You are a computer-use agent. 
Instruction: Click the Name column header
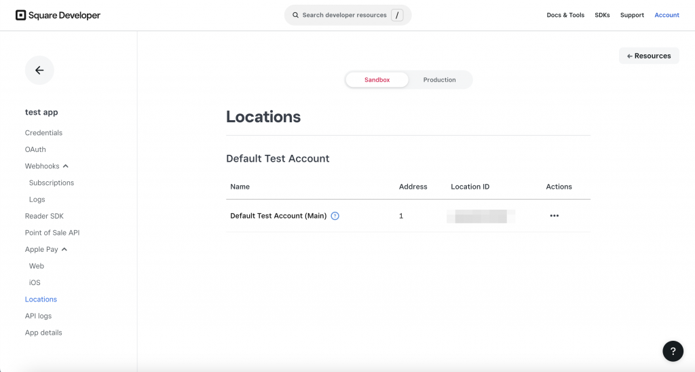point(240,187)
